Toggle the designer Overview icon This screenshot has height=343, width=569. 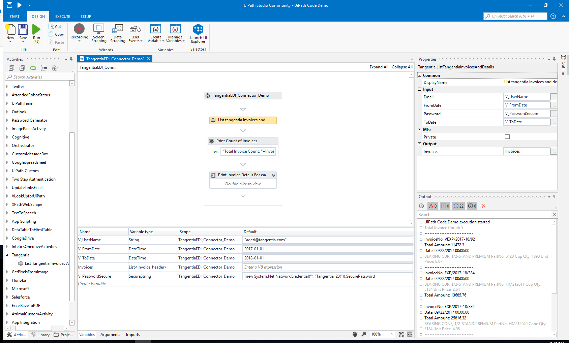tap(410, 334)
